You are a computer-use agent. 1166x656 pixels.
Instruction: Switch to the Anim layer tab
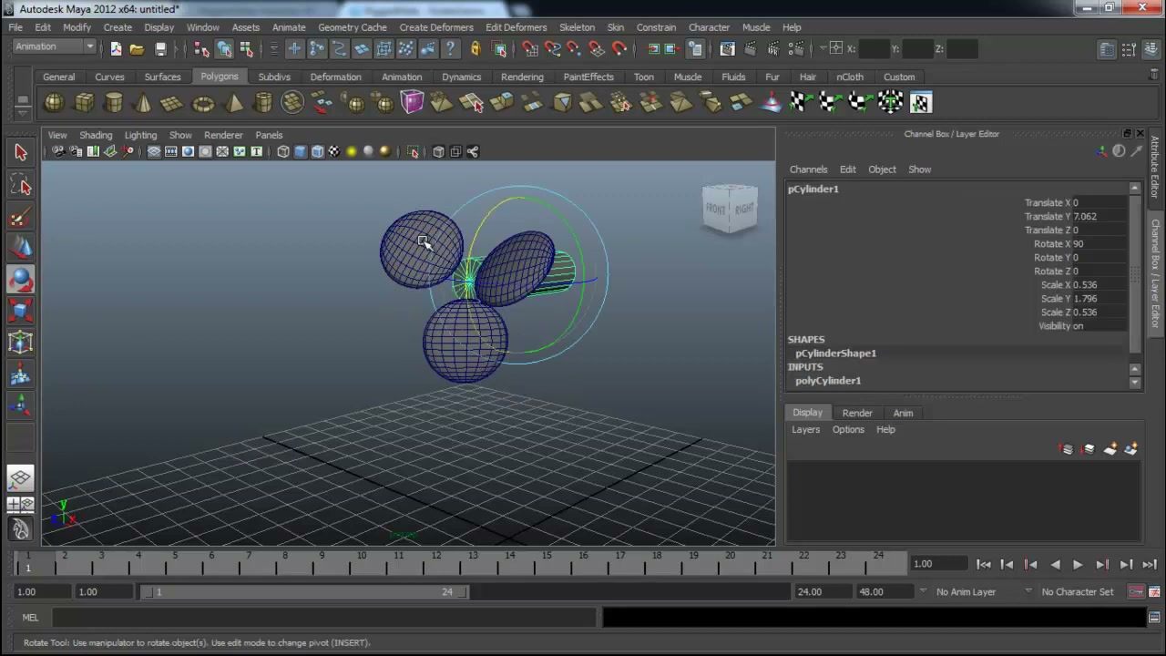903,414
